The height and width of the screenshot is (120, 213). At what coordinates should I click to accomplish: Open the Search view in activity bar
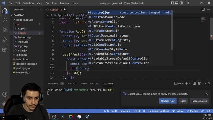tap(5, 20)
